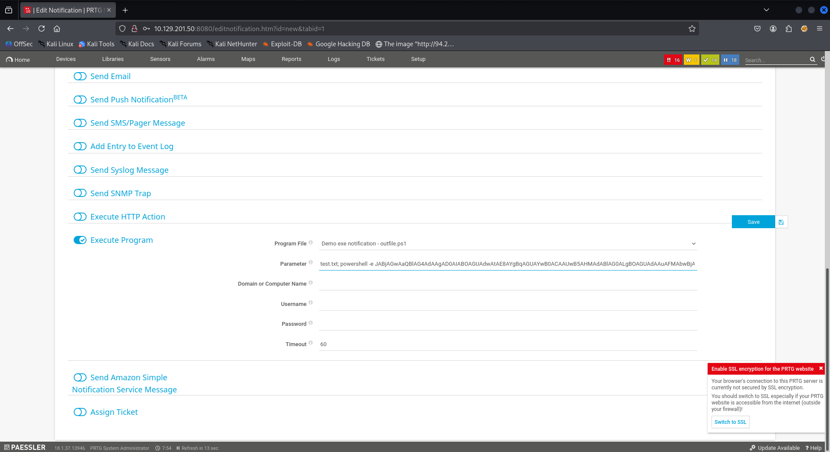Turn on the Execute HTTP Action toggle
The height and width of the screenshot is (452, 830).
coord(80,217)
